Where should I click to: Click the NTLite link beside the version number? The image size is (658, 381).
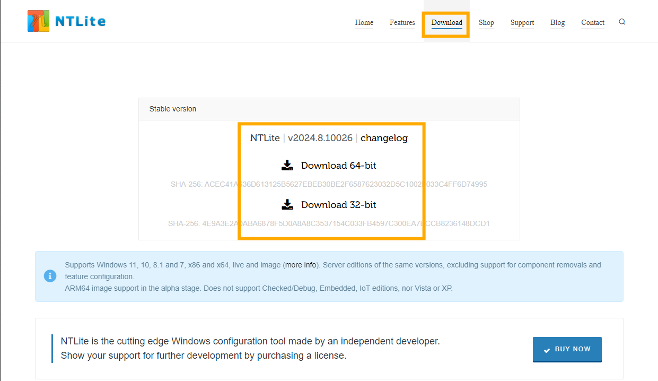[265, 138]
